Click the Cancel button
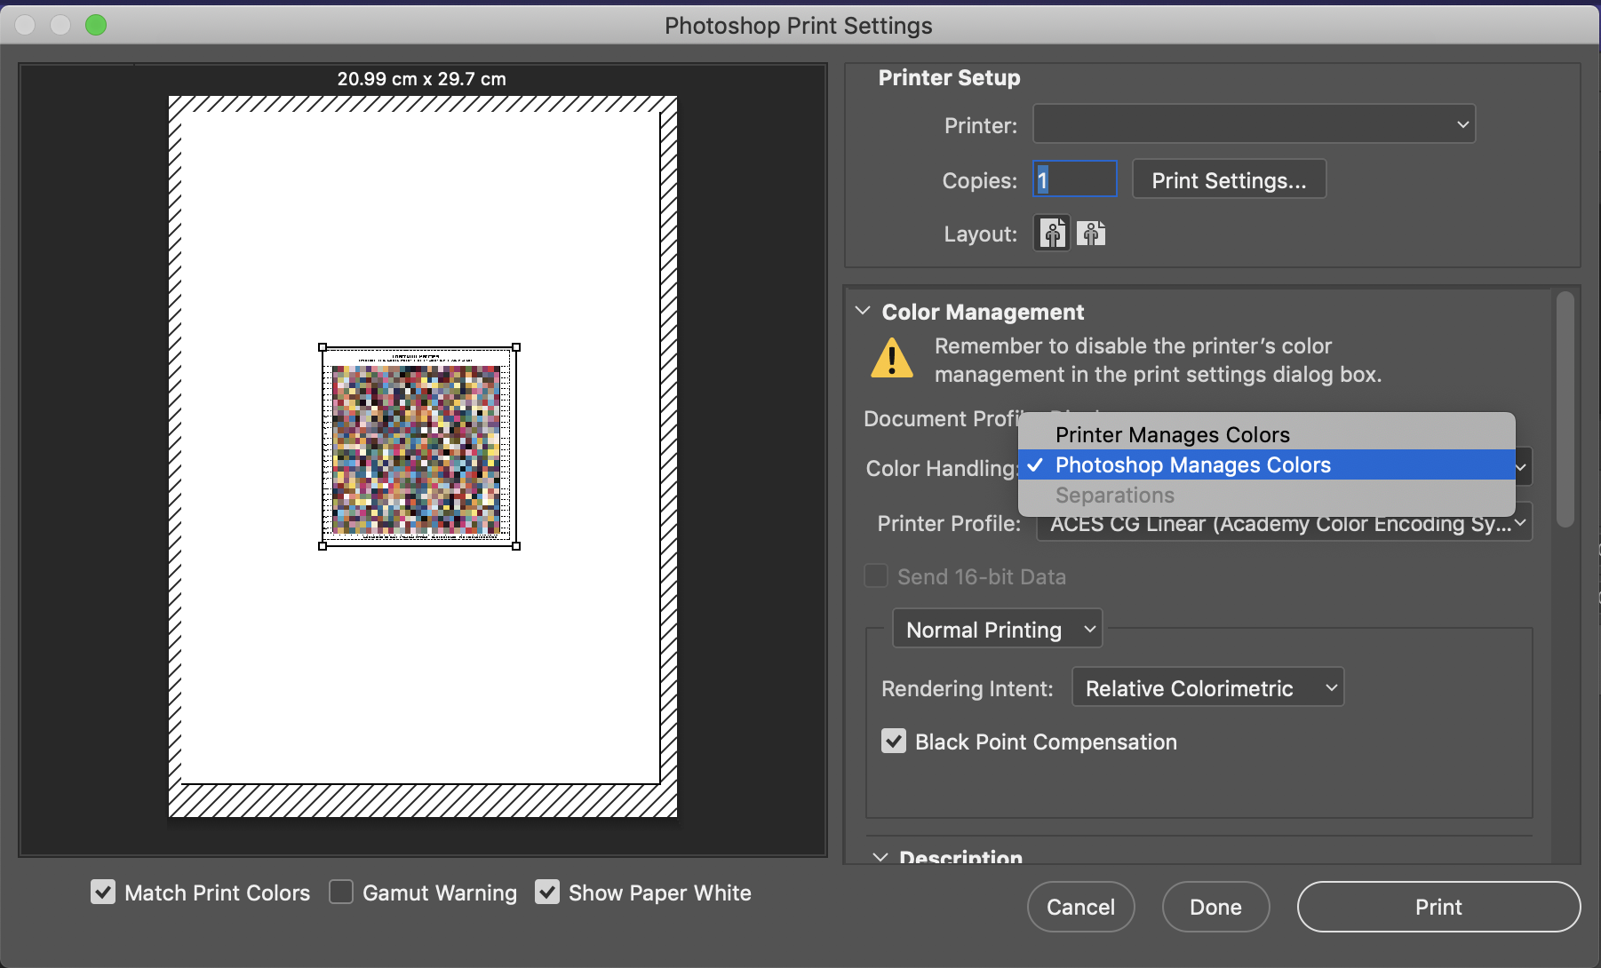 [x=1080, y=906]
